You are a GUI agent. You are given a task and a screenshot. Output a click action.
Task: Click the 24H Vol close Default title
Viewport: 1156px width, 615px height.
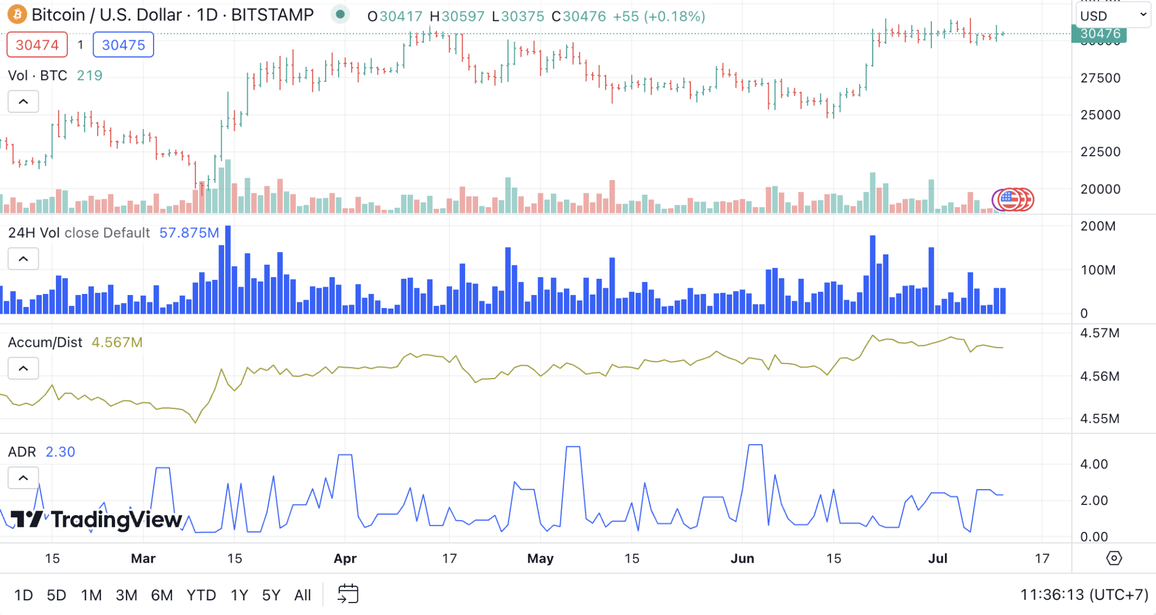(79, 232)
